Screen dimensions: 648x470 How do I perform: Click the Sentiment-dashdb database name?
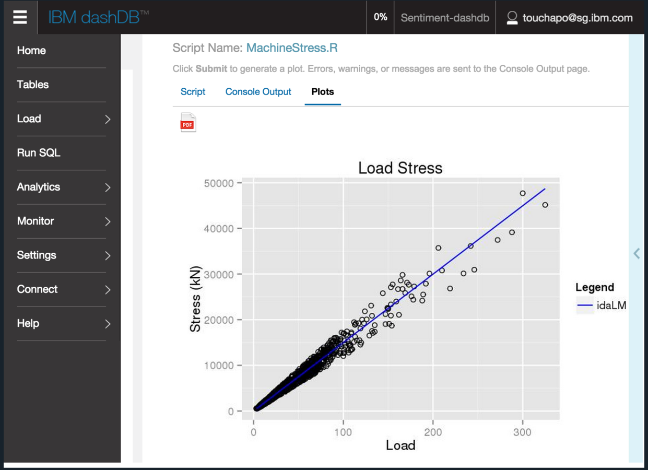coord(445,18)
